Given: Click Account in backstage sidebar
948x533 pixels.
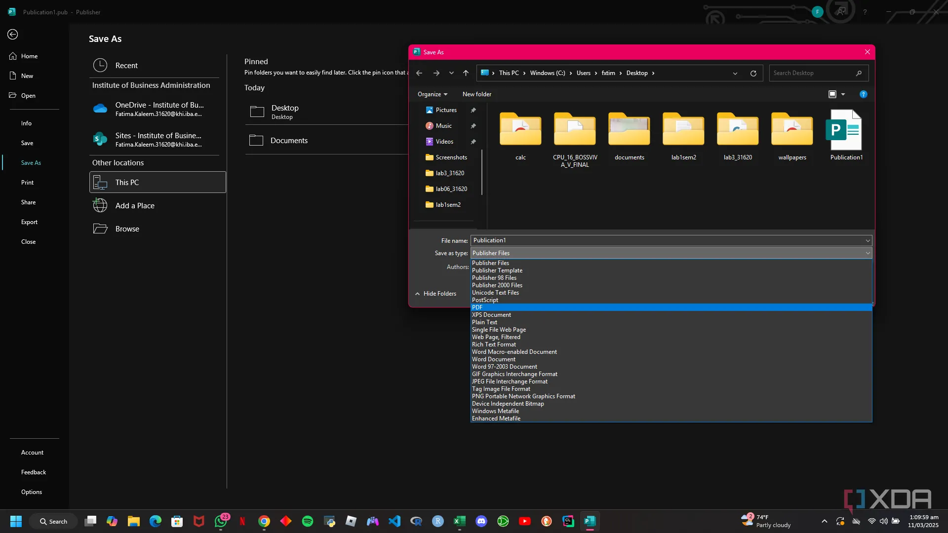Looking at the screenshot, I should (x=32, y=452).
